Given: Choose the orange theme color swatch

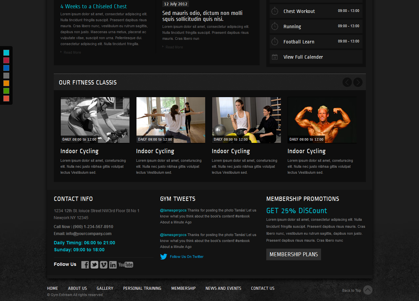Looking at the screenshot, I should [x=6, y=83].
